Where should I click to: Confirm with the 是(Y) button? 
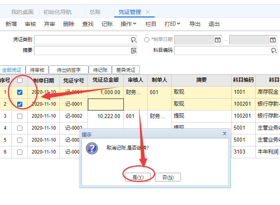pos(138,177)
